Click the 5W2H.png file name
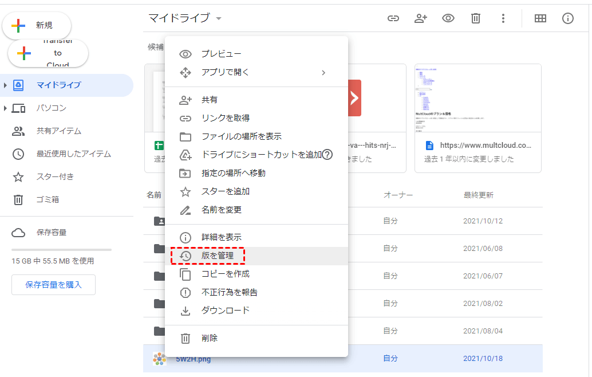Screen dimensions: 592x377 194,360
